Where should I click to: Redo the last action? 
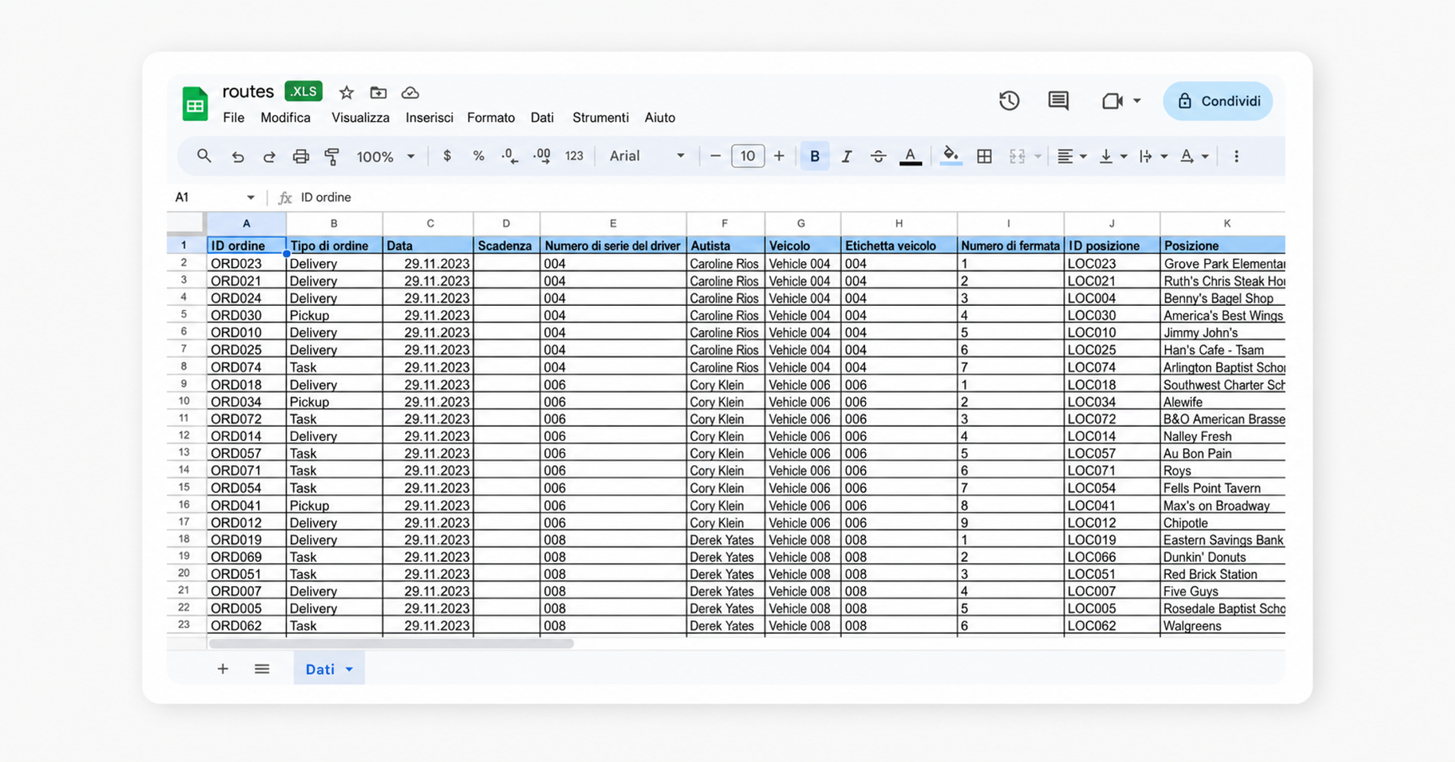269,157
